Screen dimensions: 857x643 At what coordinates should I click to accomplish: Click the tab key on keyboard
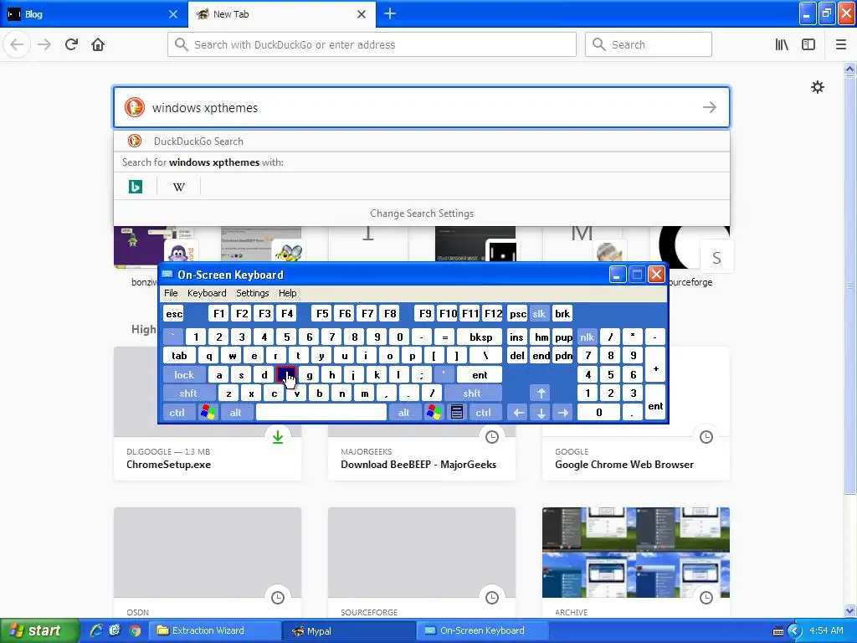(179, 356)
